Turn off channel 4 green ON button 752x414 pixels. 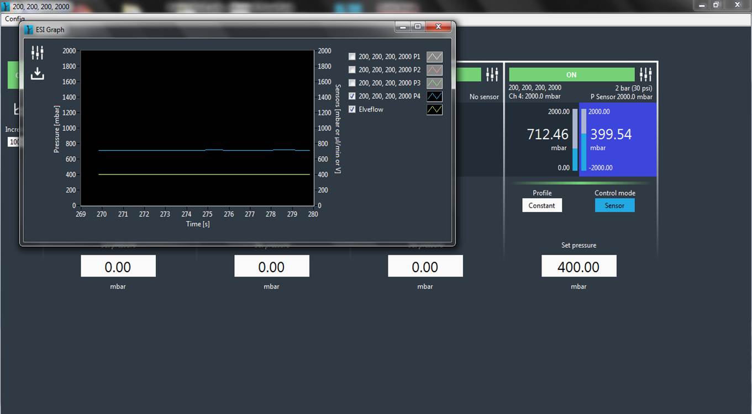point(571,75)
